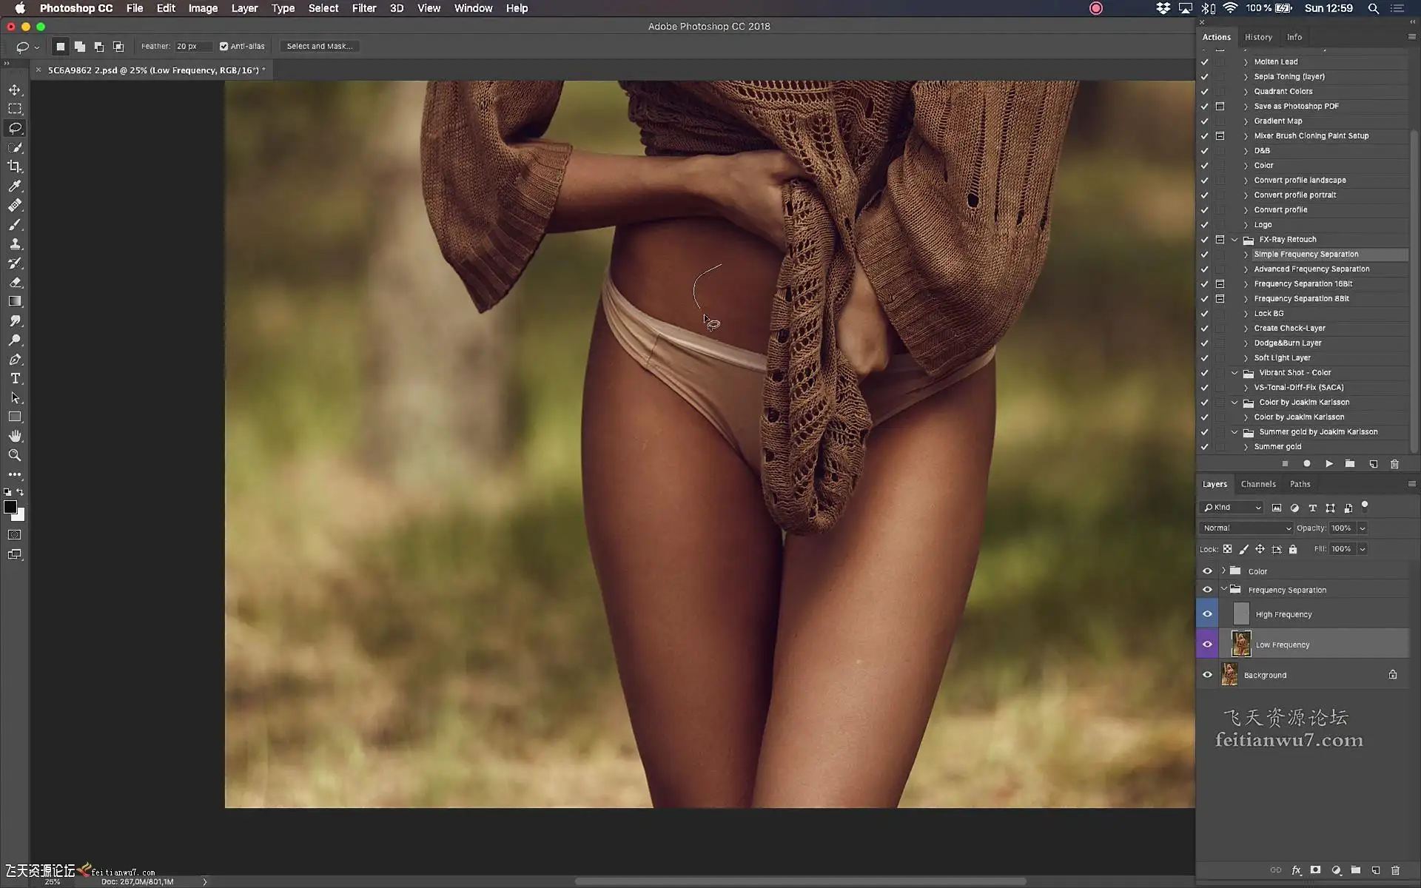Select the Hand tool
This screenshot has width=1421, height=888.
point(15,436)
